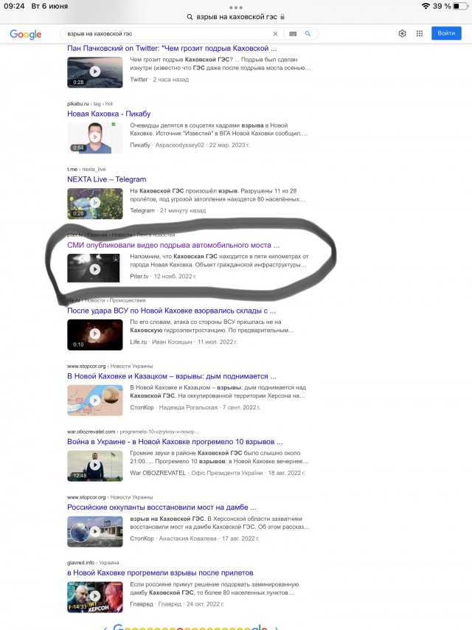Open 'После удара ВСУ по Новой Каховке' result
472x630 pixels.
[x=172, y=311]
